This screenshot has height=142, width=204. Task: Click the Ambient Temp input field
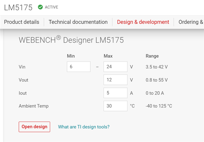(115, 106)
